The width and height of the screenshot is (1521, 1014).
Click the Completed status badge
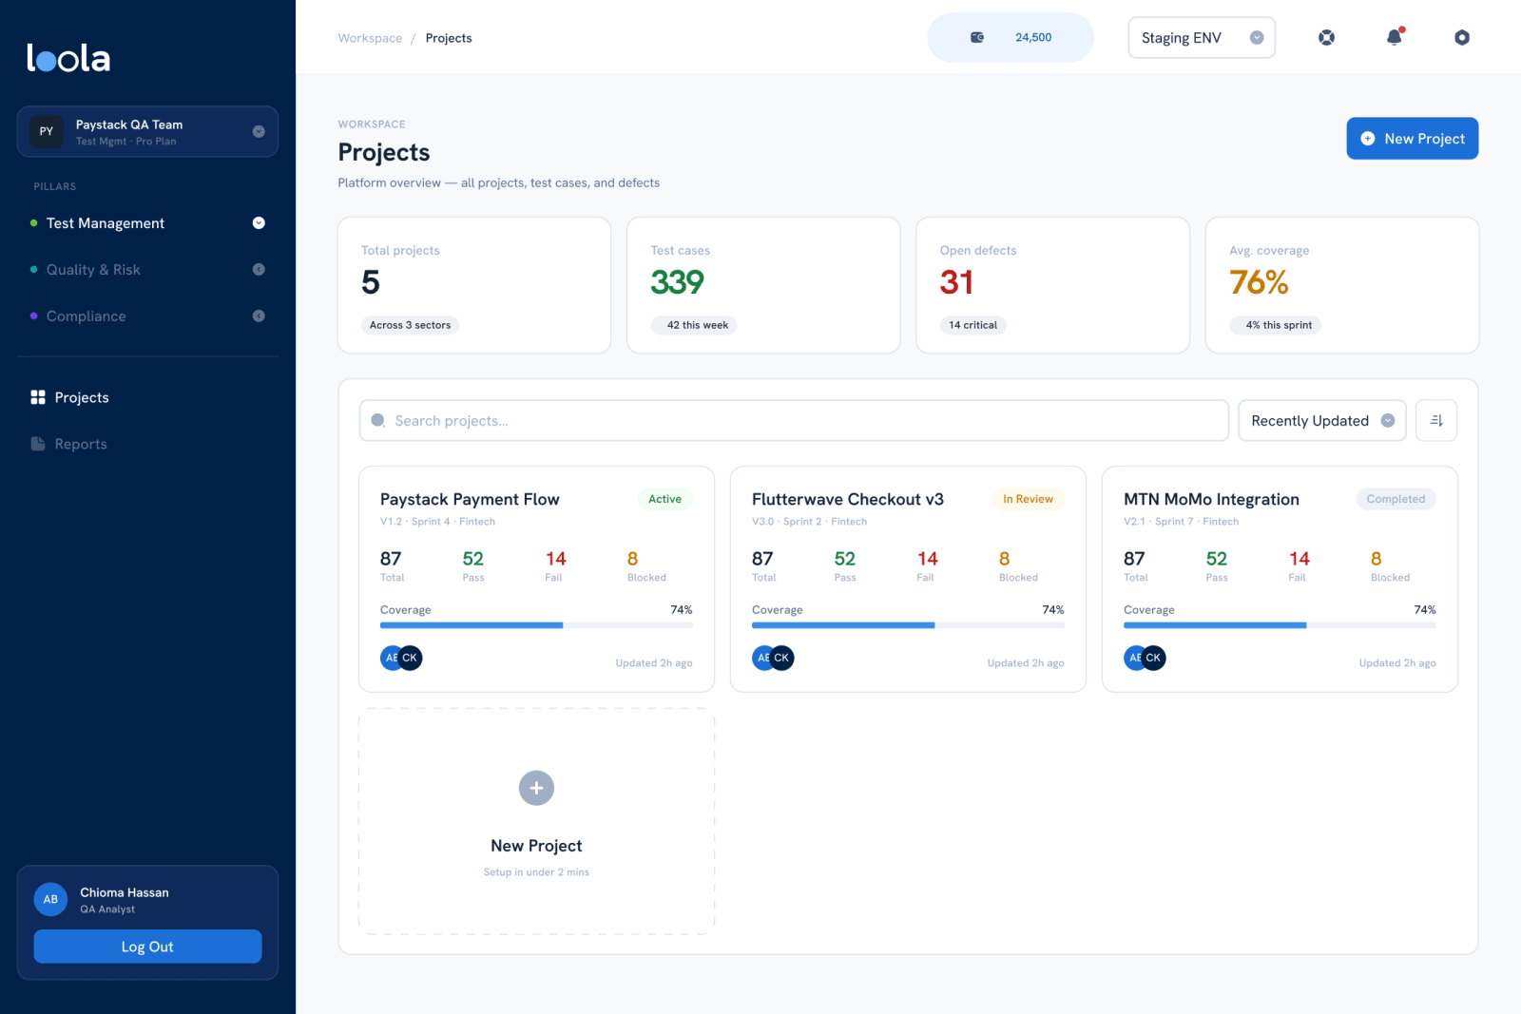pos(1396,499)
